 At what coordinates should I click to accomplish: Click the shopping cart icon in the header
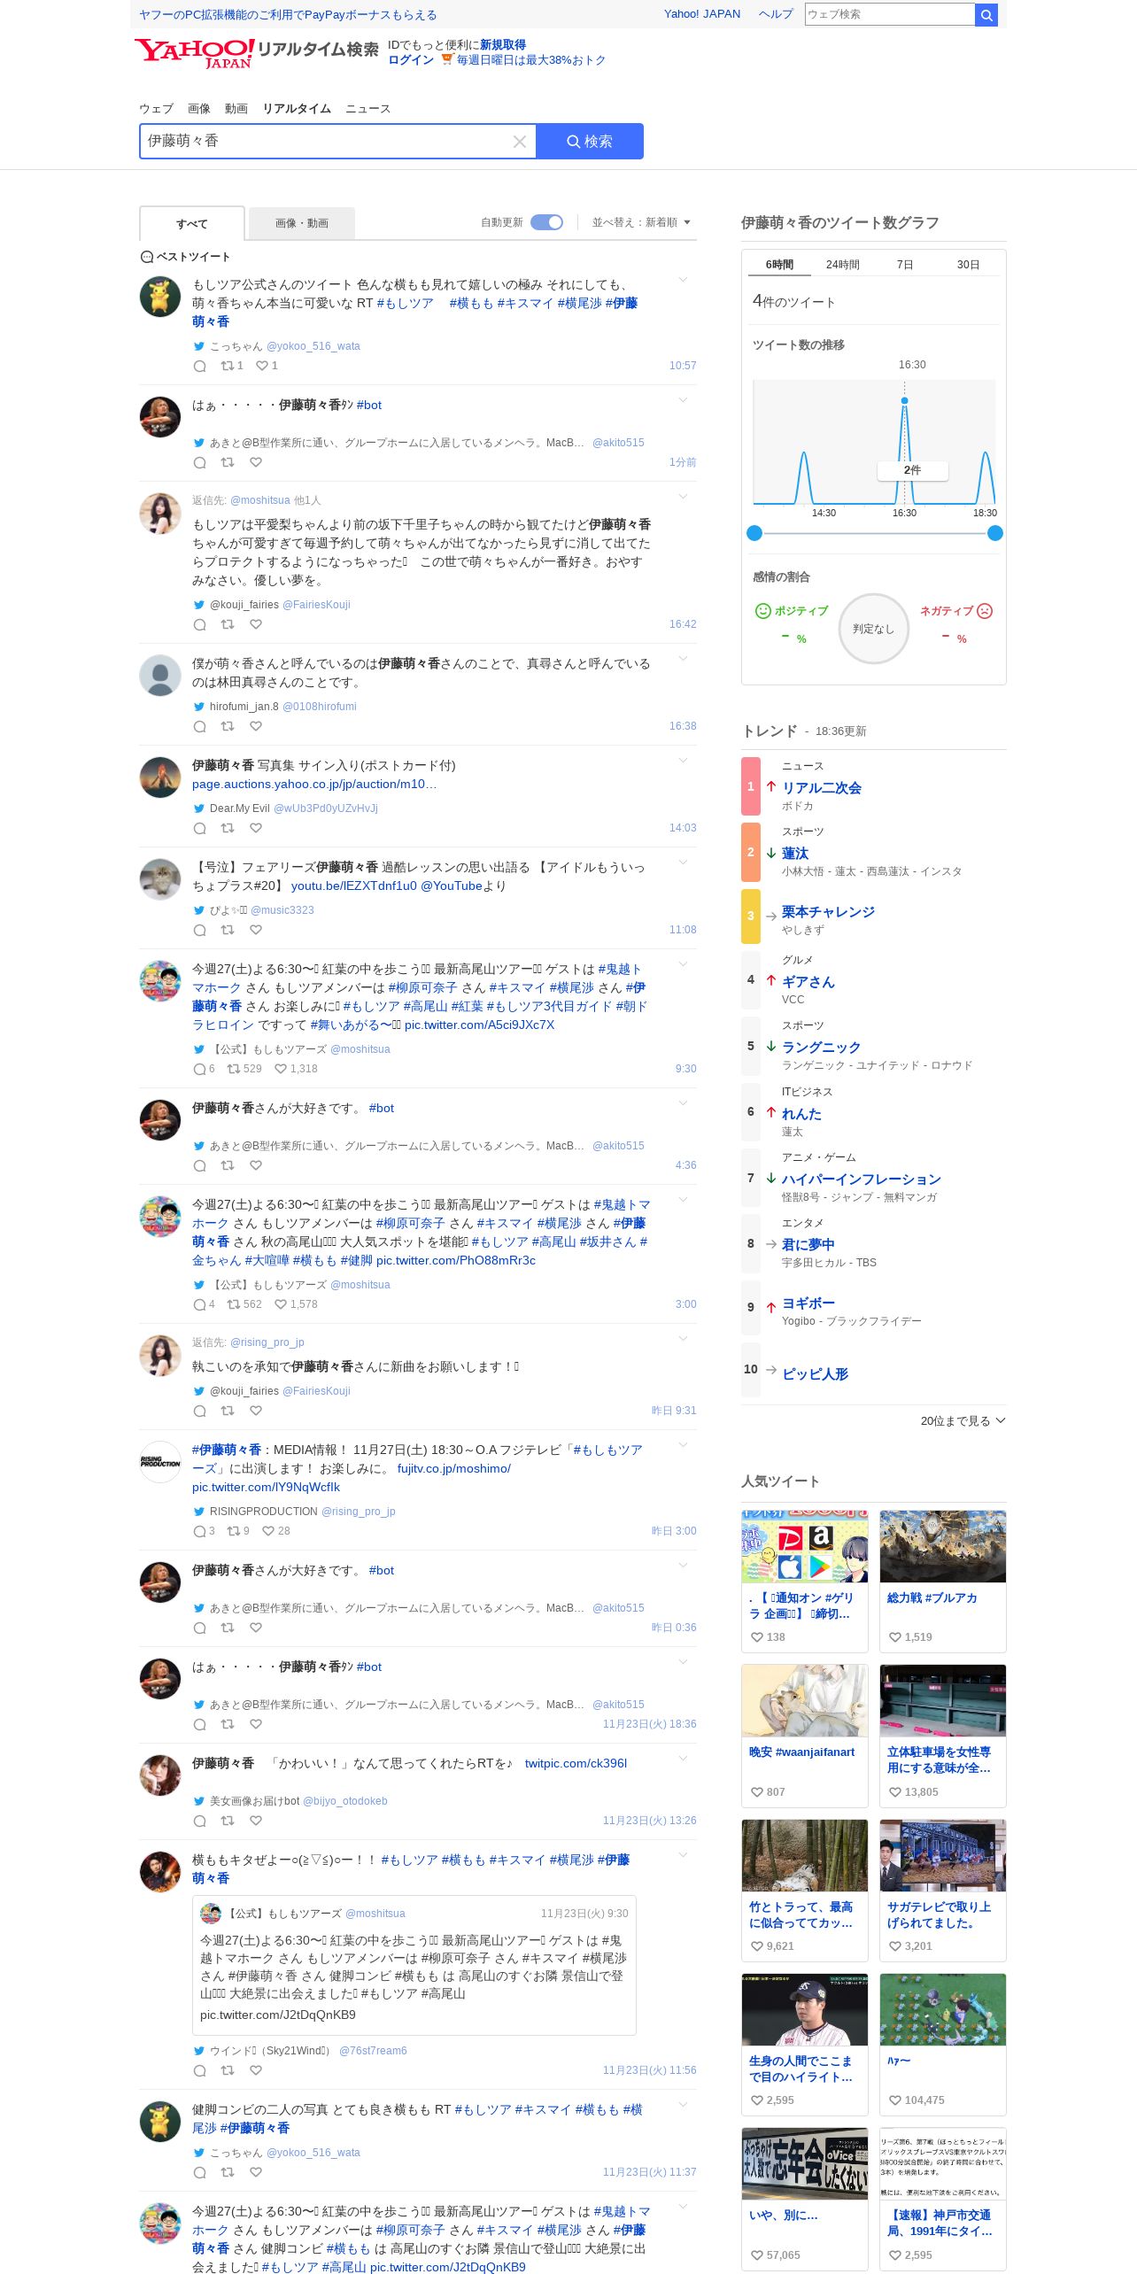tap(447, 59)
